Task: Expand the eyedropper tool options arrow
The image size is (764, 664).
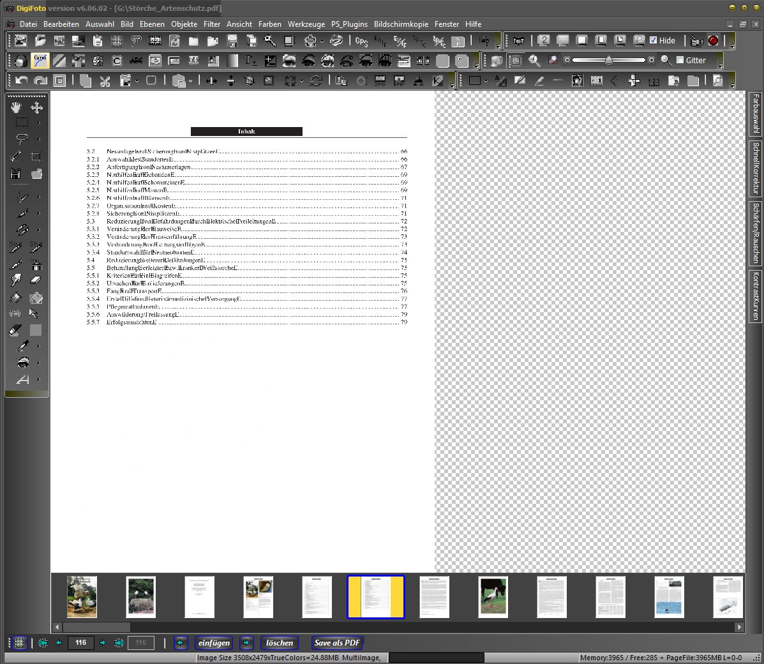Action: tap(39, 347)
